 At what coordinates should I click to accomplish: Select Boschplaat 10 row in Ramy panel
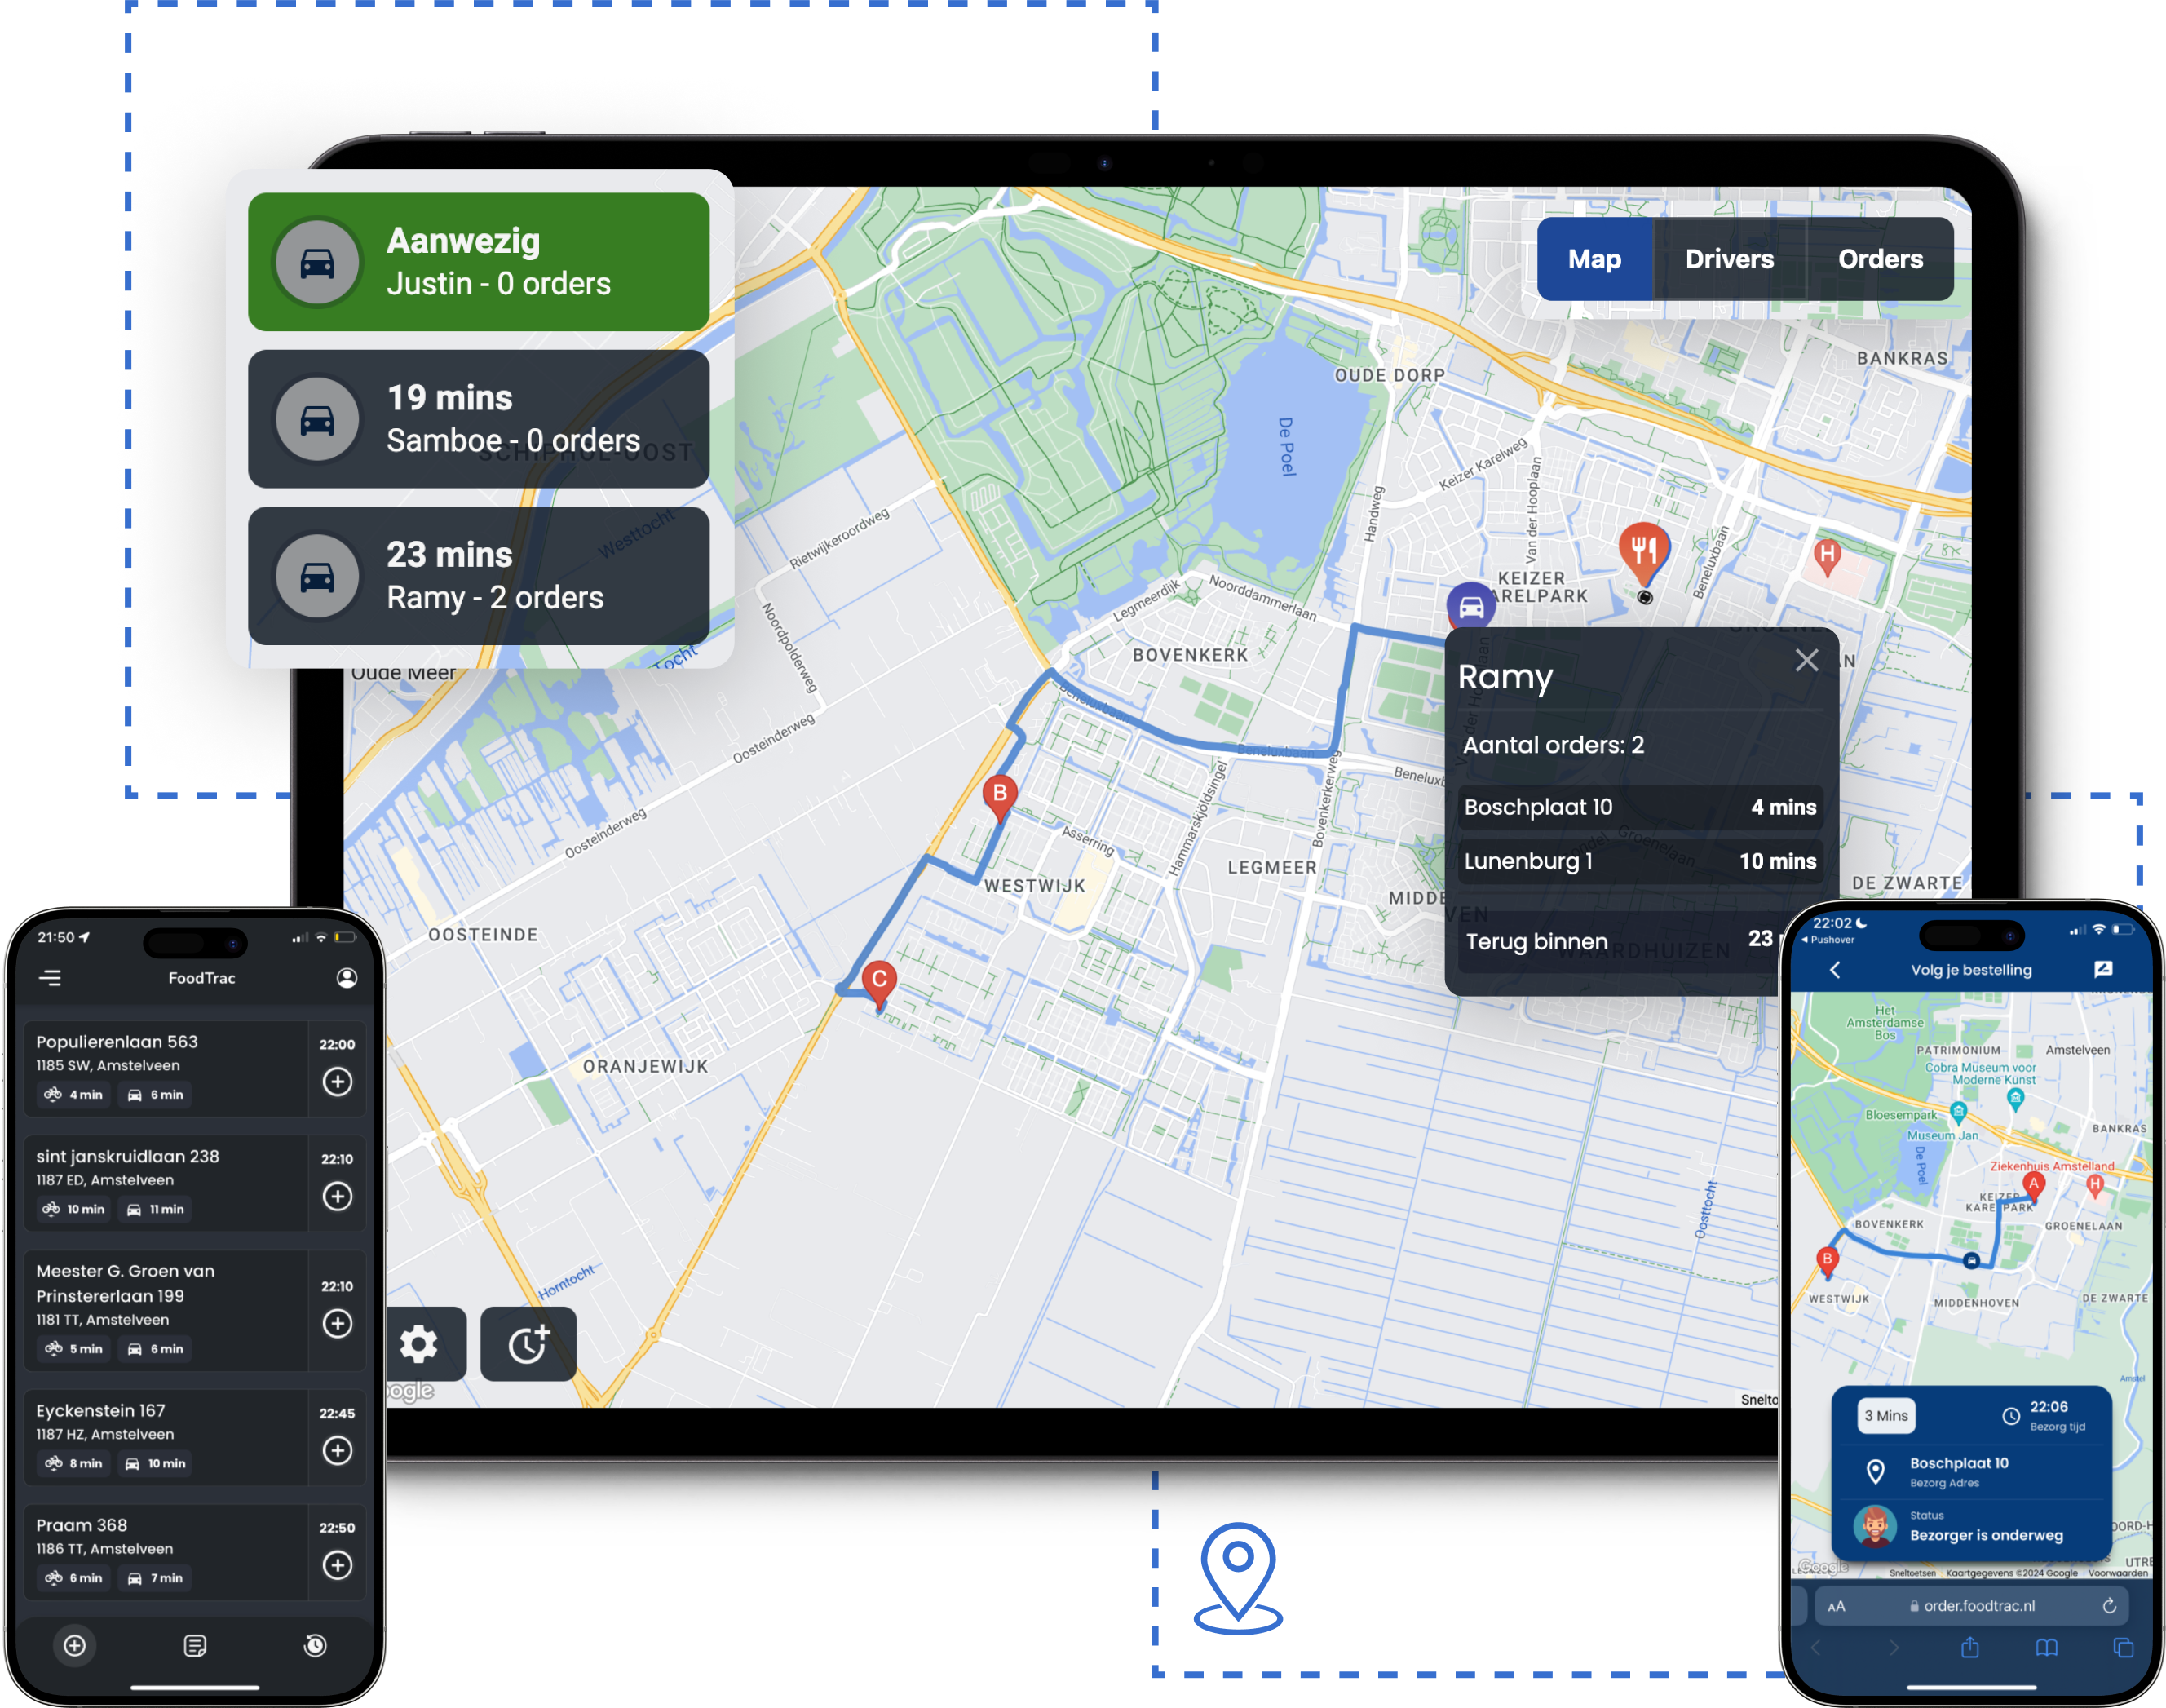click(x=1640, y=807)
